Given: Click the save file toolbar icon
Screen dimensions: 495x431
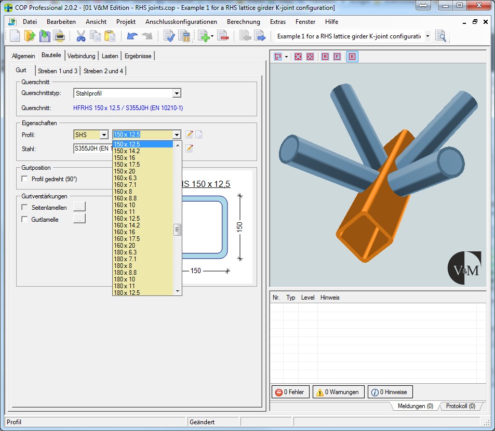Looking at the screenshot, I should tap(44, 36).
